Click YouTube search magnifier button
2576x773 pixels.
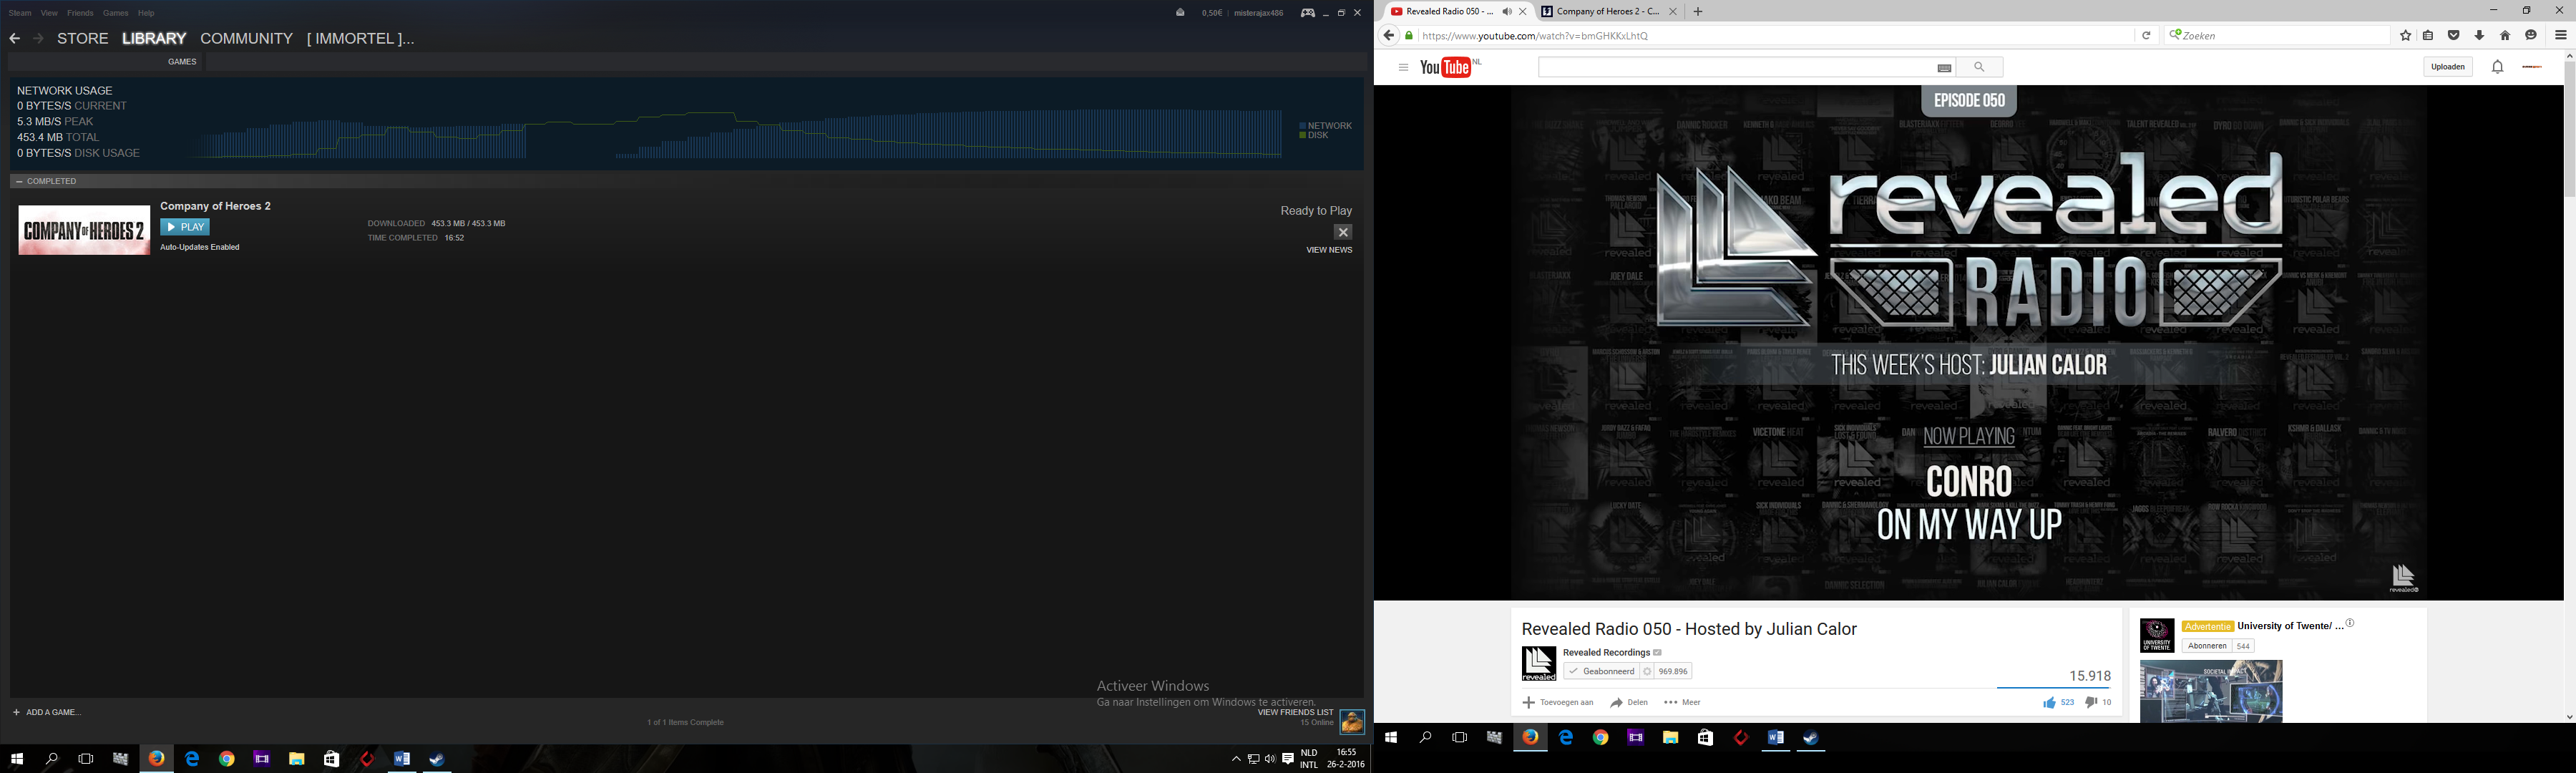(1979, 67)
